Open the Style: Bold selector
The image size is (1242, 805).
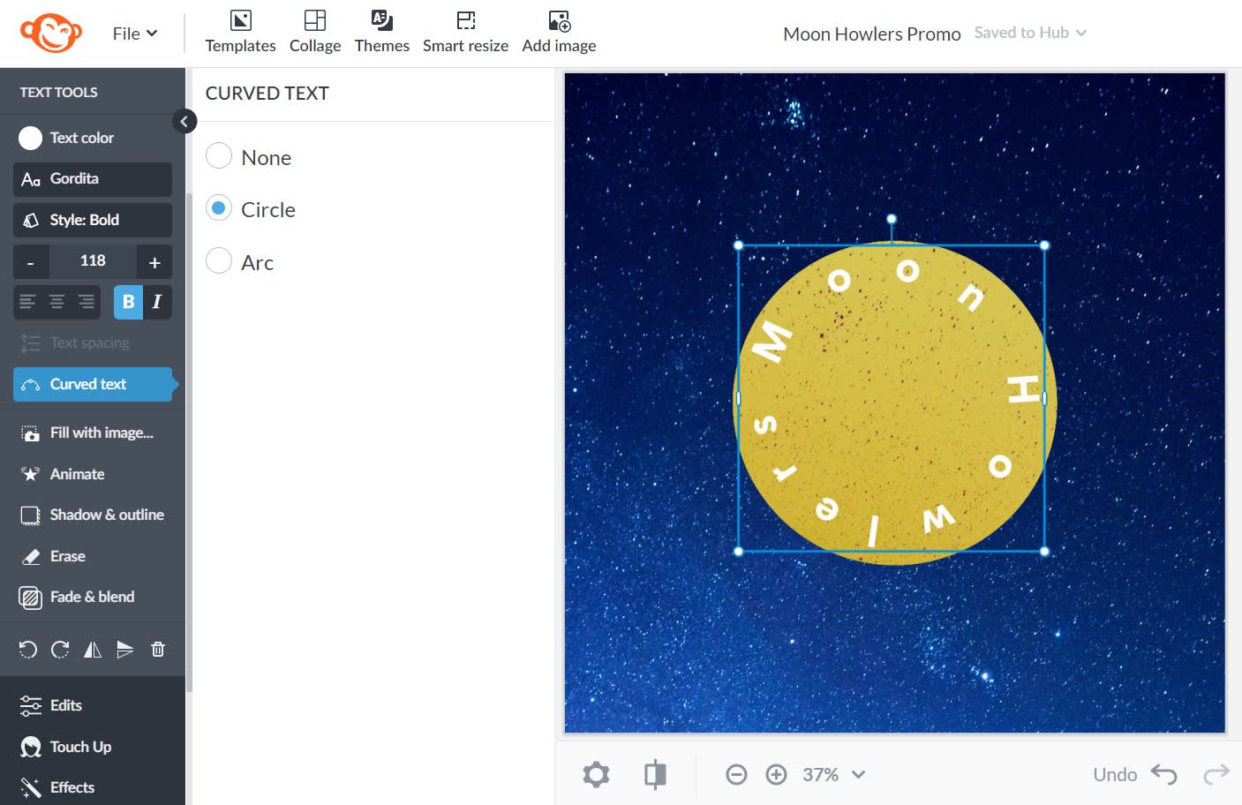[x=93, y=220]
